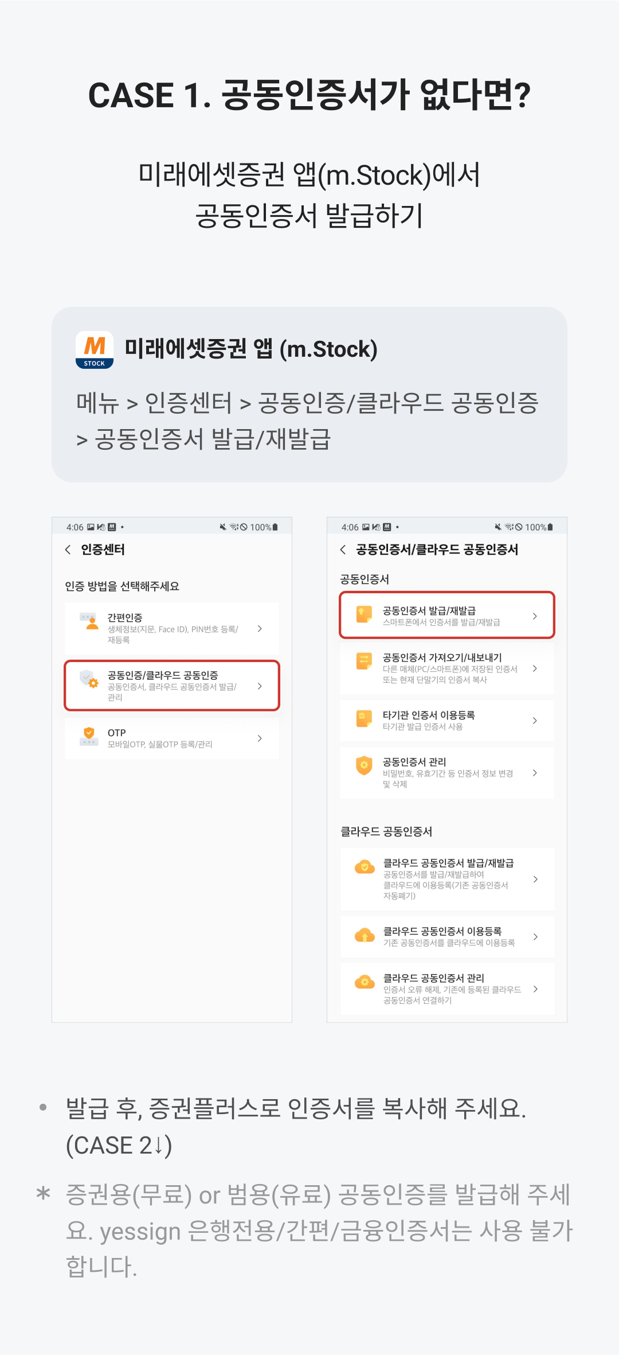The image size is (619, 1355).
Task: Open OTP row chevron arrow
Action: [260, 738]
